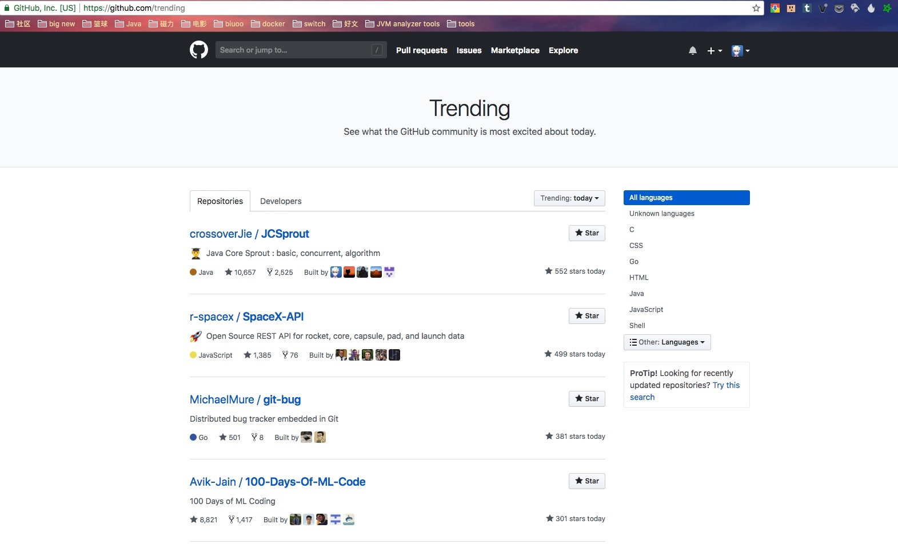898x544 pixels.
Task: Open the switch bookmarks folder
Action: click(309, 24)
